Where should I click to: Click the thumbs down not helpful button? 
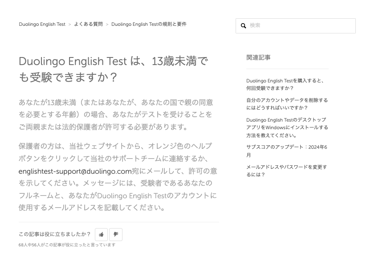[116, 234]
